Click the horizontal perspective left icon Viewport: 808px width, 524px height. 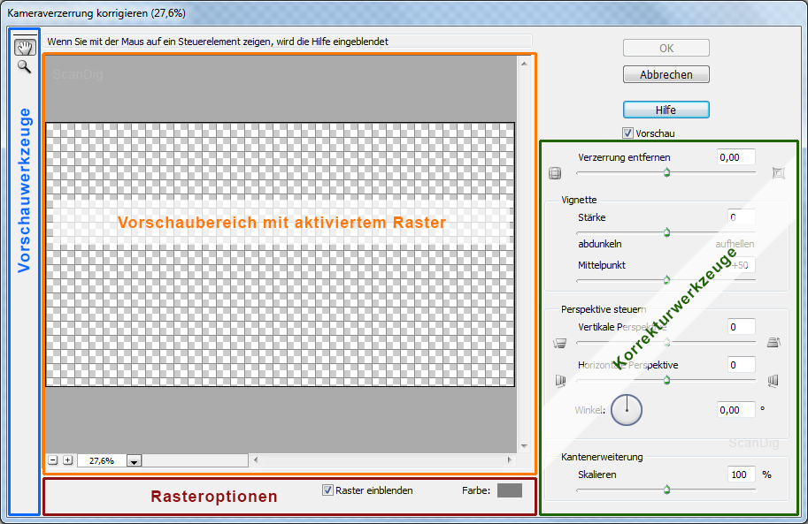pyautogui.click(x=558, y=381)
